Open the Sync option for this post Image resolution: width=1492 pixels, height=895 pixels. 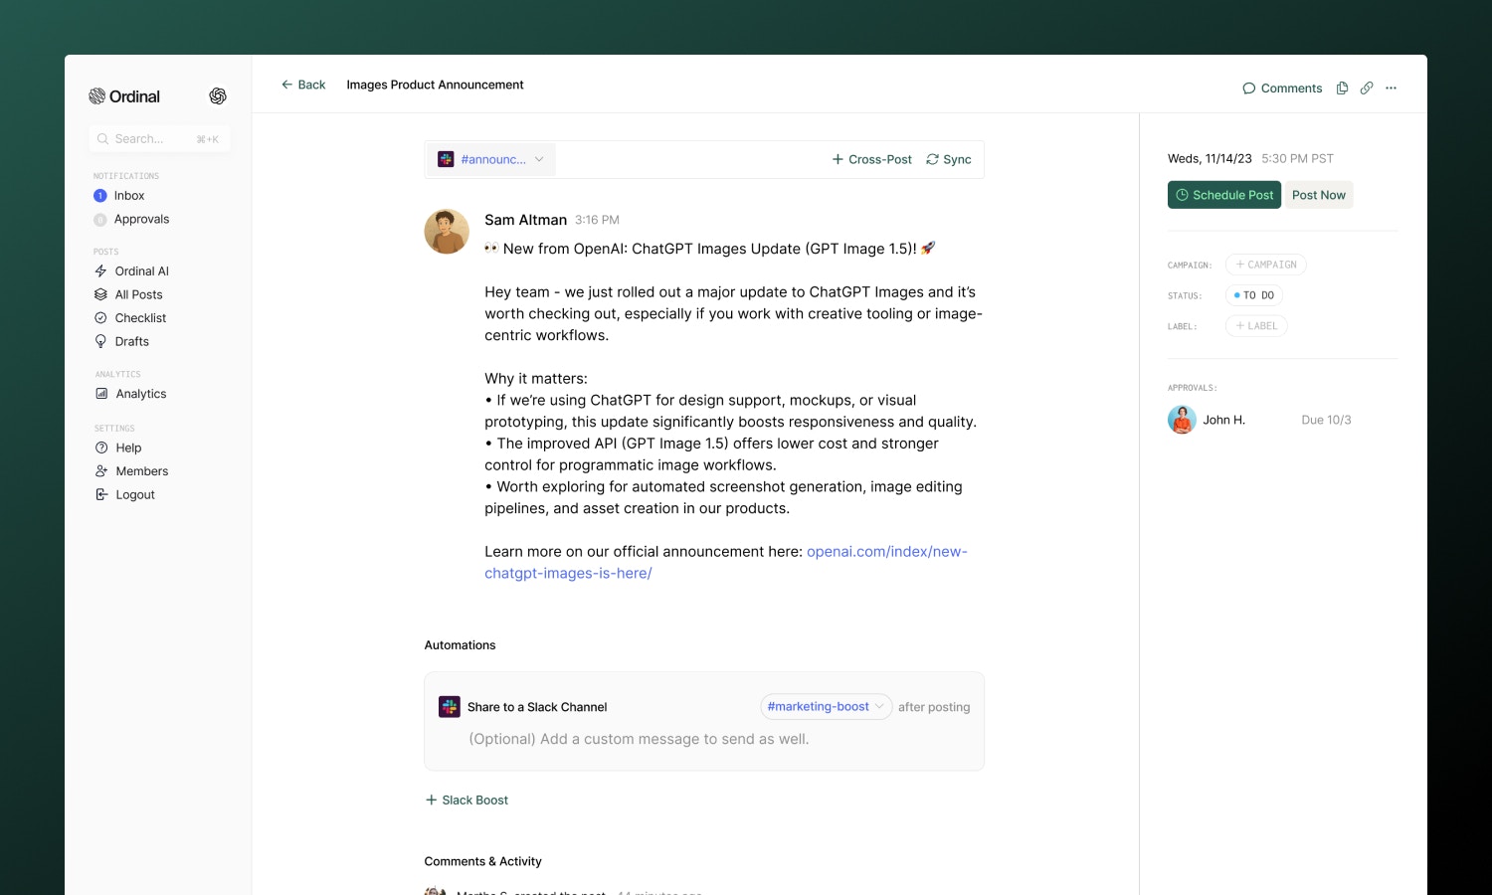pos(948,159)
